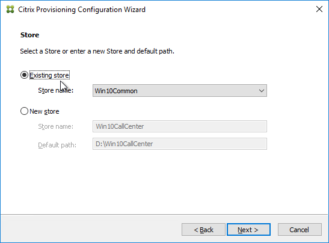329x243 pixels.
Task: Click the "Store name:" label beside Win10Common
Action: click(56, 90)
